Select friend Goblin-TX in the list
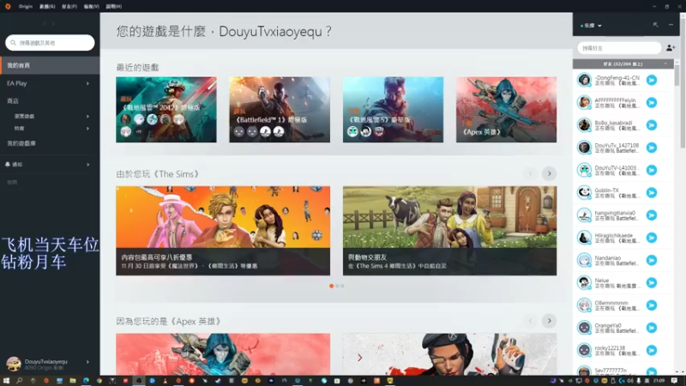This screenshot has width=686, height=386. [623, 192]
